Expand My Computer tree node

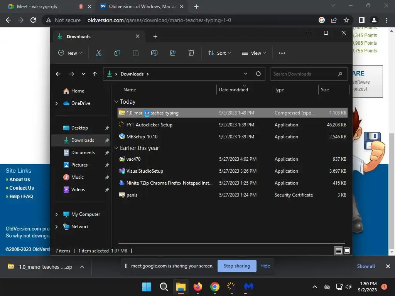pyautogui.click(x=56, y=214)
